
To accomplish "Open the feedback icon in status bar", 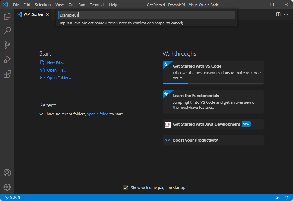I will [277, 198].
